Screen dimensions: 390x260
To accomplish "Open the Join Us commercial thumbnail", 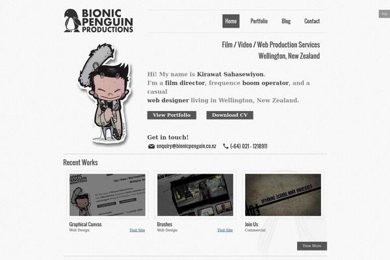I will pyautogui.click(x=283, y=195).
